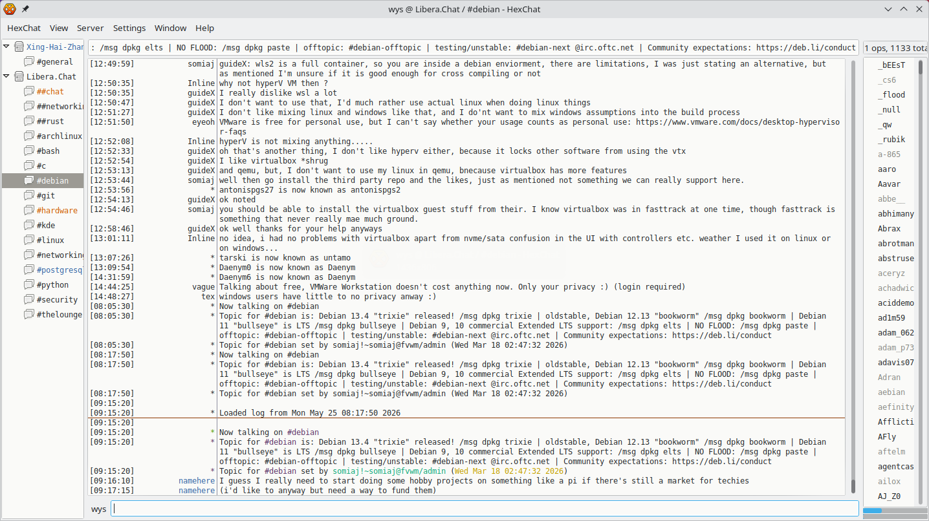The width and height of the screenshot is (929, 521).
Task: Collapse the Libera.Chat server tree
Action: tap(6, 76)
